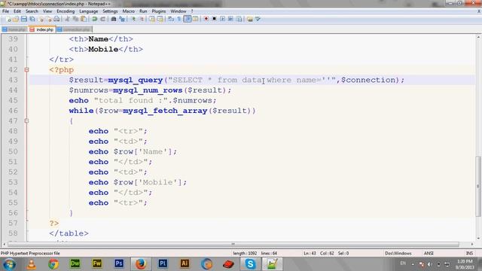Click the Zoom In toolbar icon
482x271 pixels.
pyautogui.click(x=133, y=19)
